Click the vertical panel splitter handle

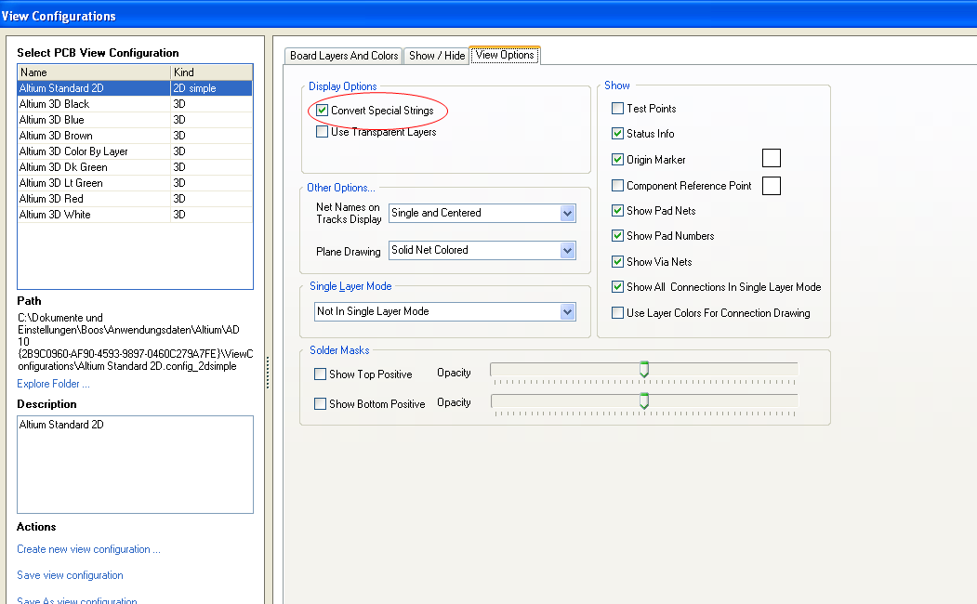(x=268, y=372)
